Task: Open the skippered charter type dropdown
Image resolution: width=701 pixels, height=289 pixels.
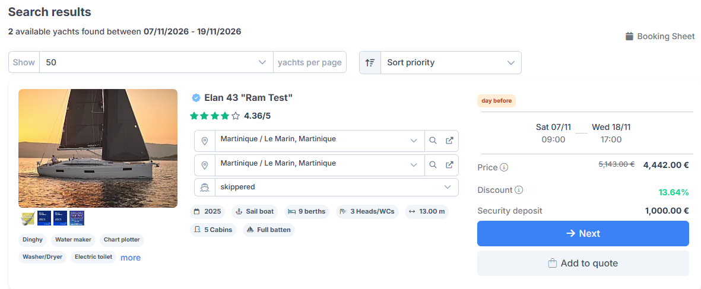Action: (x=326, y=187)
